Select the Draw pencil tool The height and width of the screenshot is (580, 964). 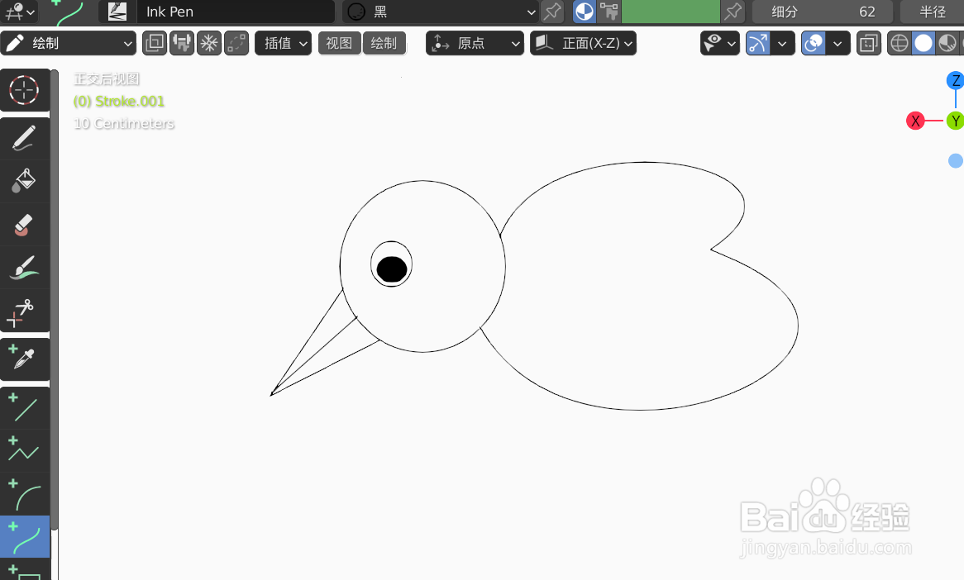pyautogui.click(x=25, y=137)
